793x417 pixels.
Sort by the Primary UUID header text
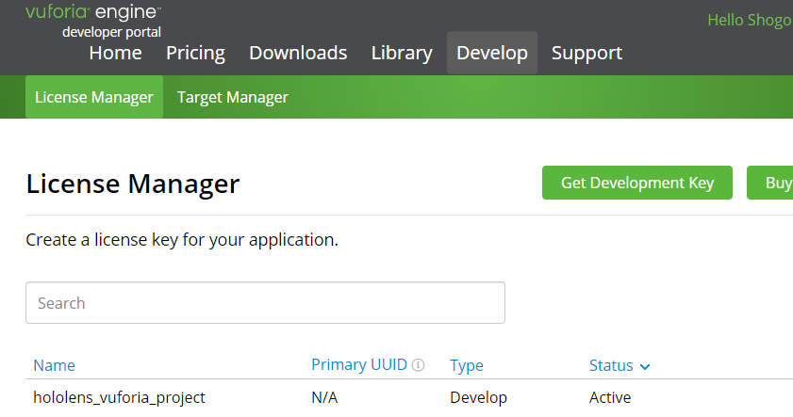359,365
